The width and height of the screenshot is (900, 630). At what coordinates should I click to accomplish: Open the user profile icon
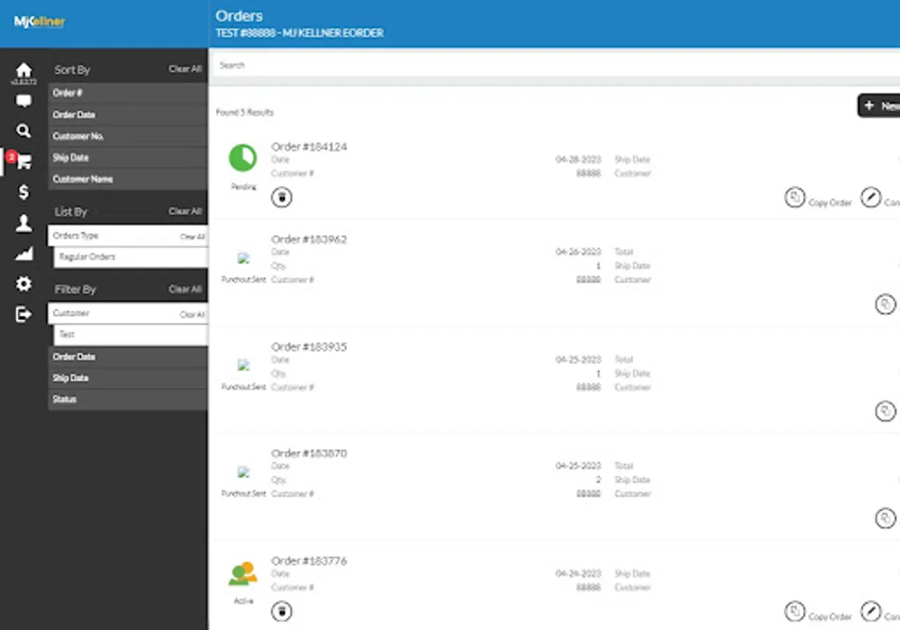pos(24,223)
